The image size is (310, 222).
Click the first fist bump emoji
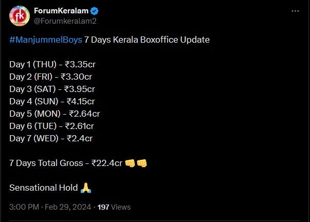[130, 163]
